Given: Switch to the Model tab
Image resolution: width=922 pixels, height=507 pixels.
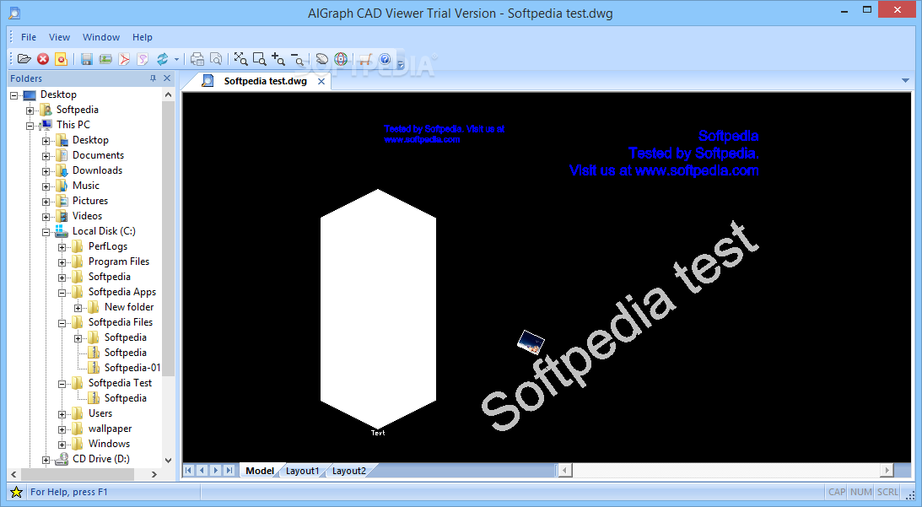Looking at the screenshot, I should 260,471.
